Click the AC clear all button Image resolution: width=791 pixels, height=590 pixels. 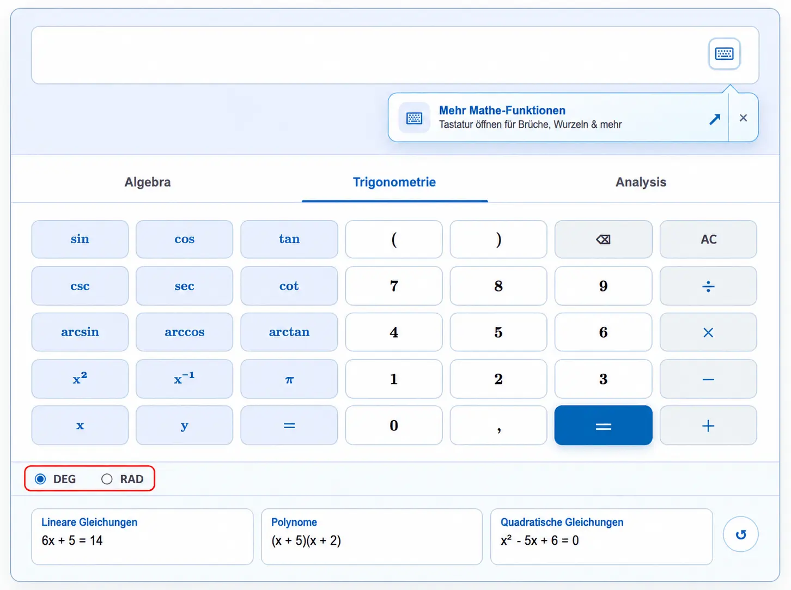pos(708,239)
